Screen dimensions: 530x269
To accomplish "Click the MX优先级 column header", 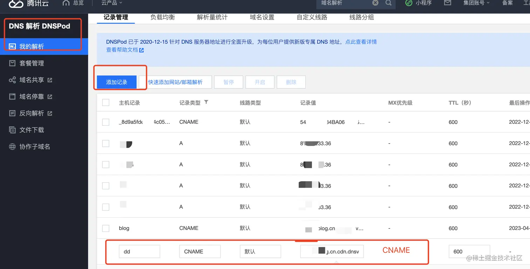I will (400, 103).
